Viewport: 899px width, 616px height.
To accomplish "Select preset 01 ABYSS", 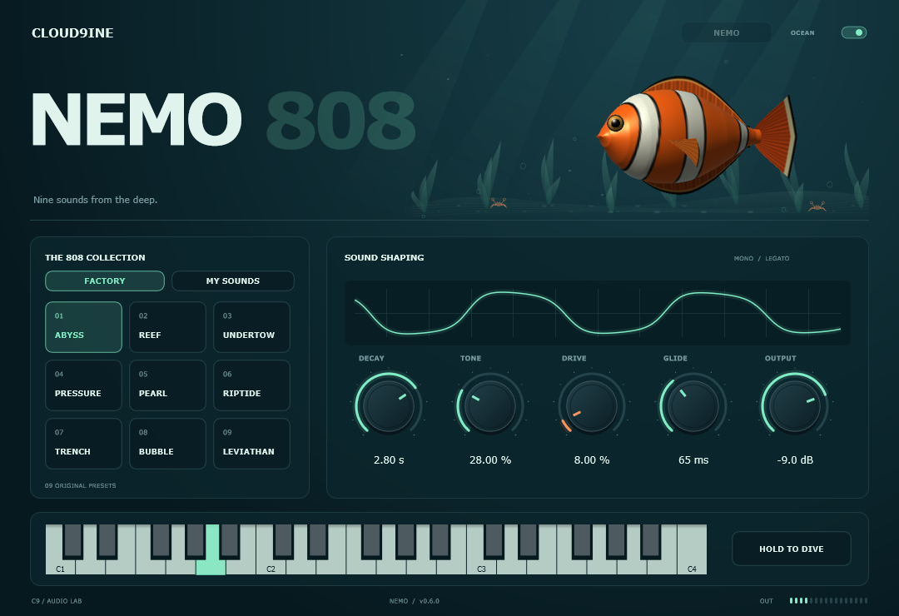I will [84, 327].
